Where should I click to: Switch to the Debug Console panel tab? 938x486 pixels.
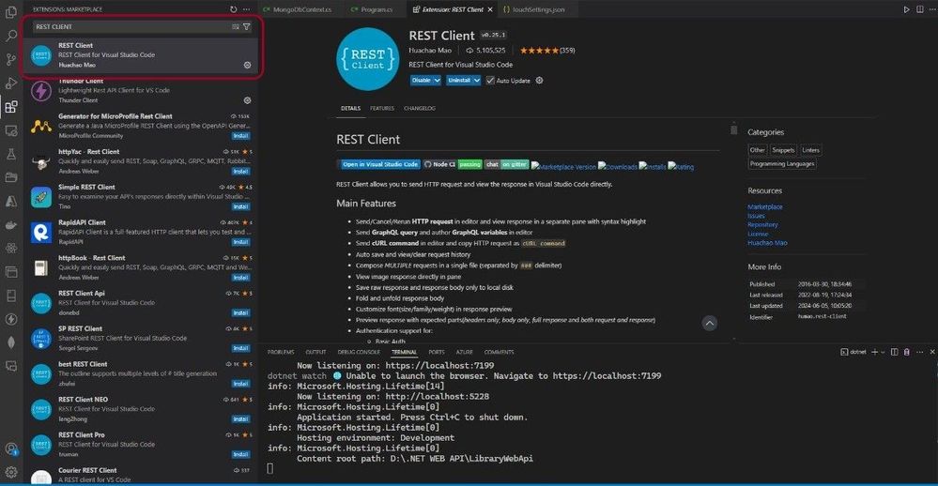pos(359,352)
